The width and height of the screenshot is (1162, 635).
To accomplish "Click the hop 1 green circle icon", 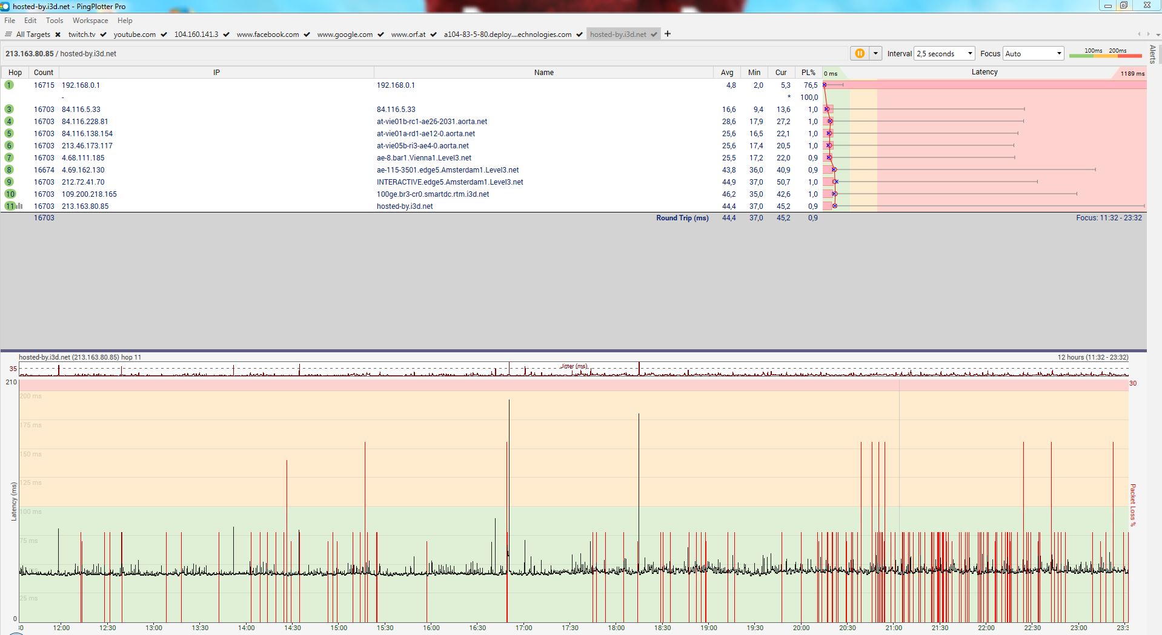I will 9,85.
